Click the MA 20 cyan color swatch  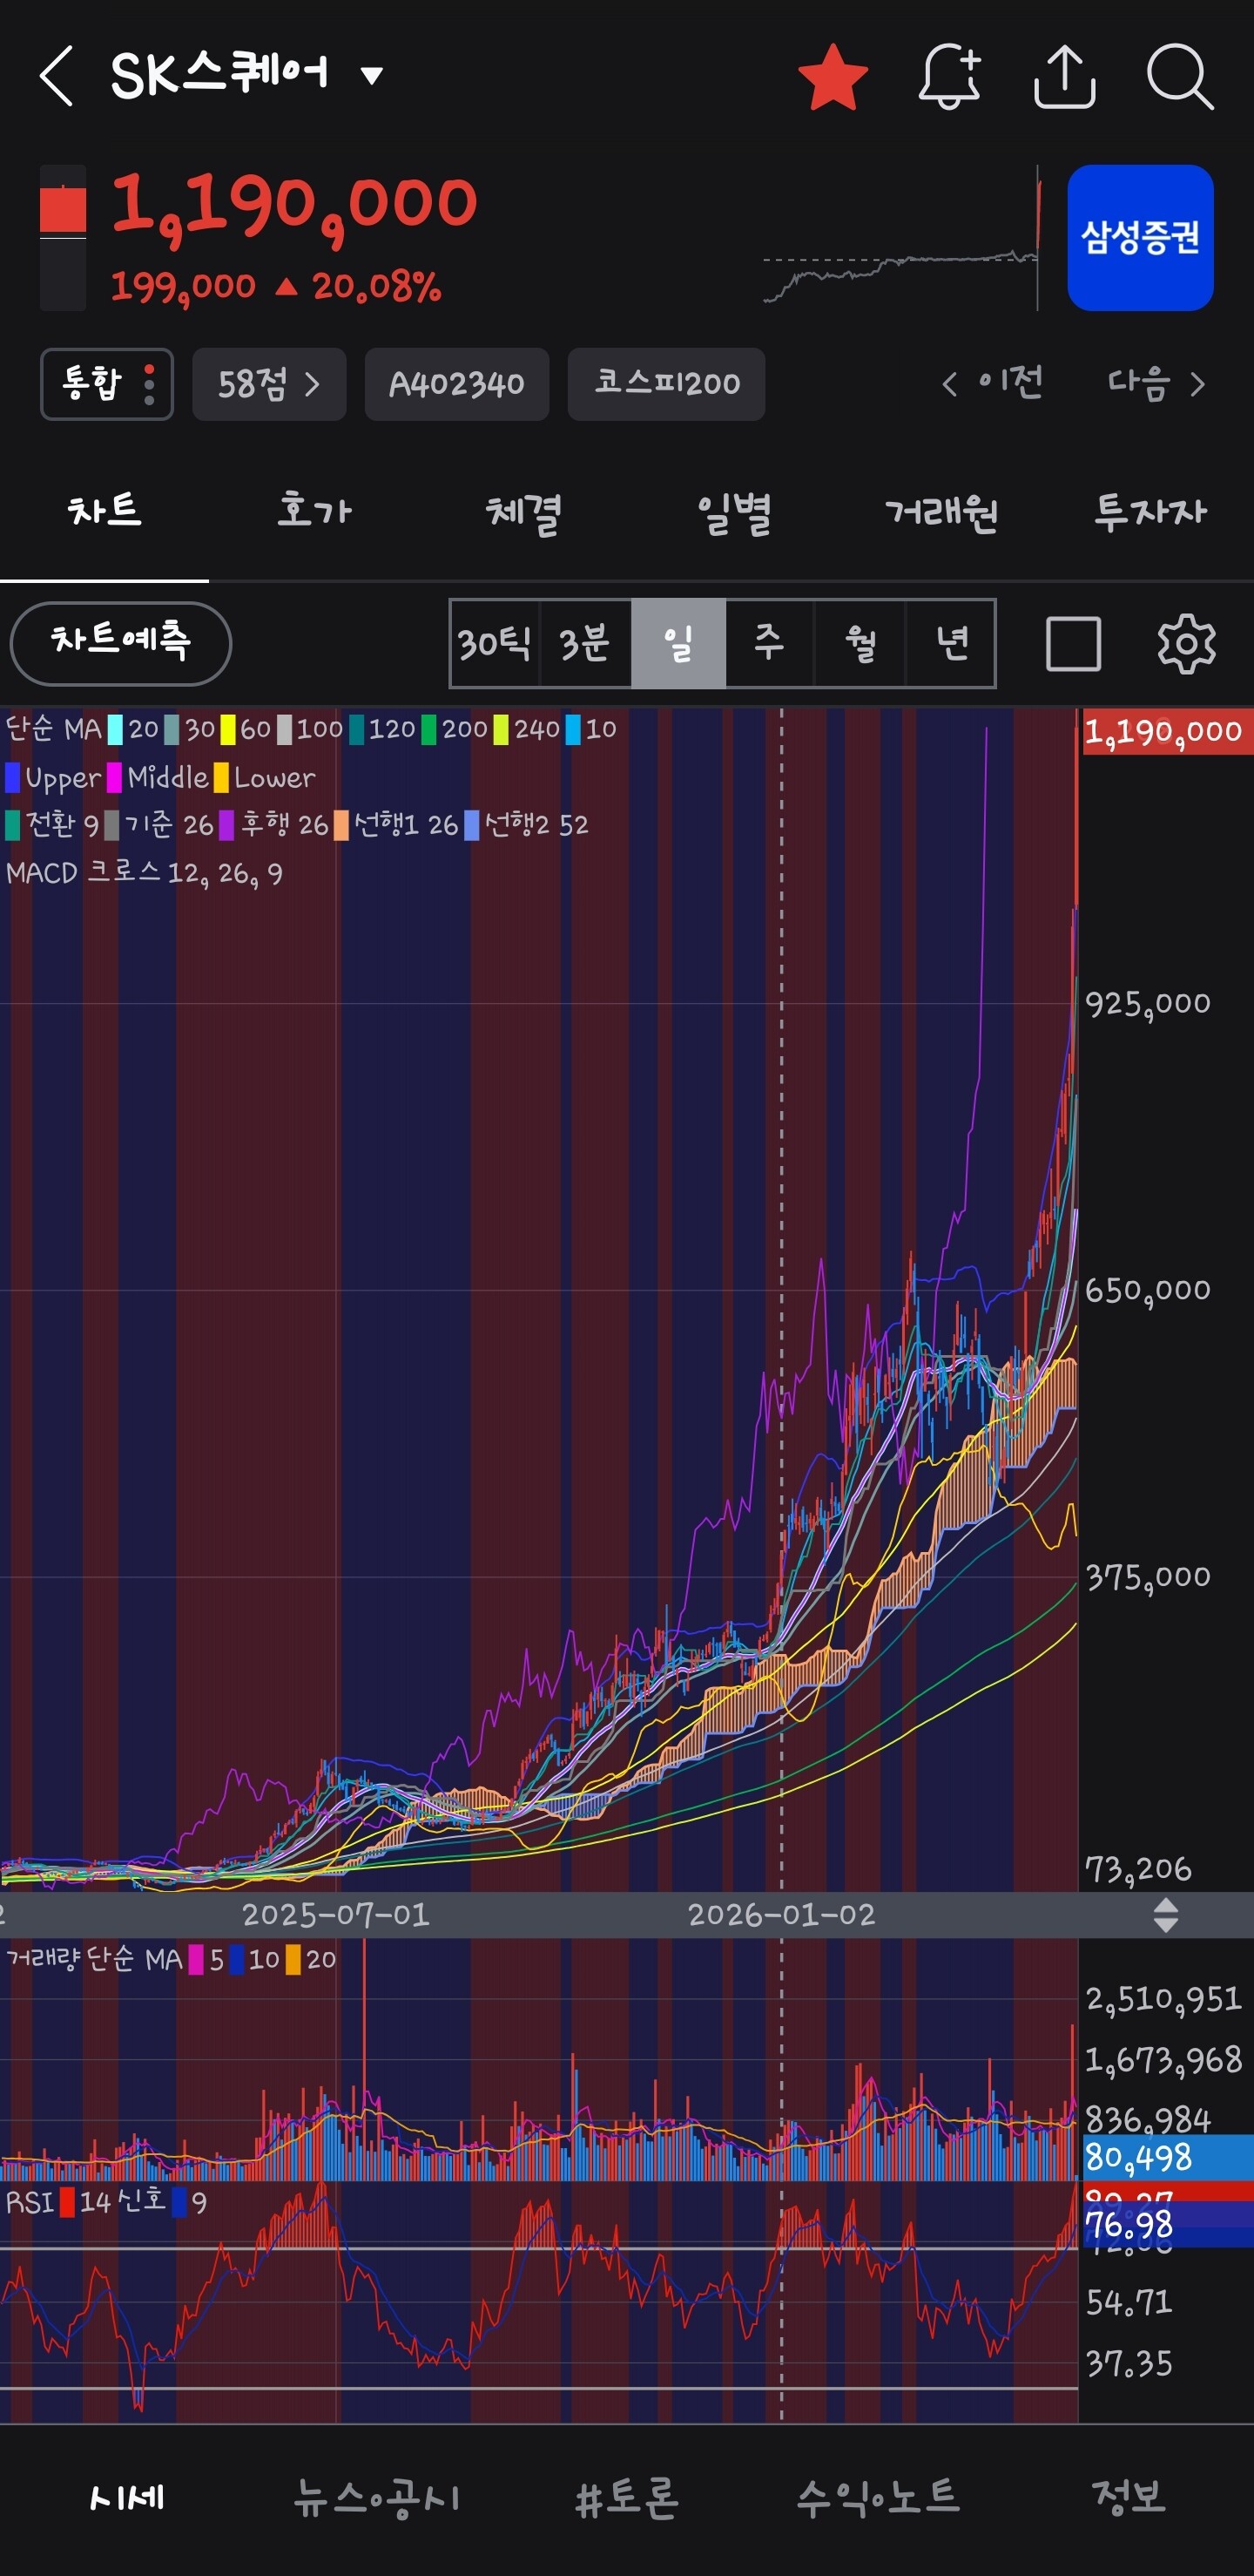pos(115,730)
